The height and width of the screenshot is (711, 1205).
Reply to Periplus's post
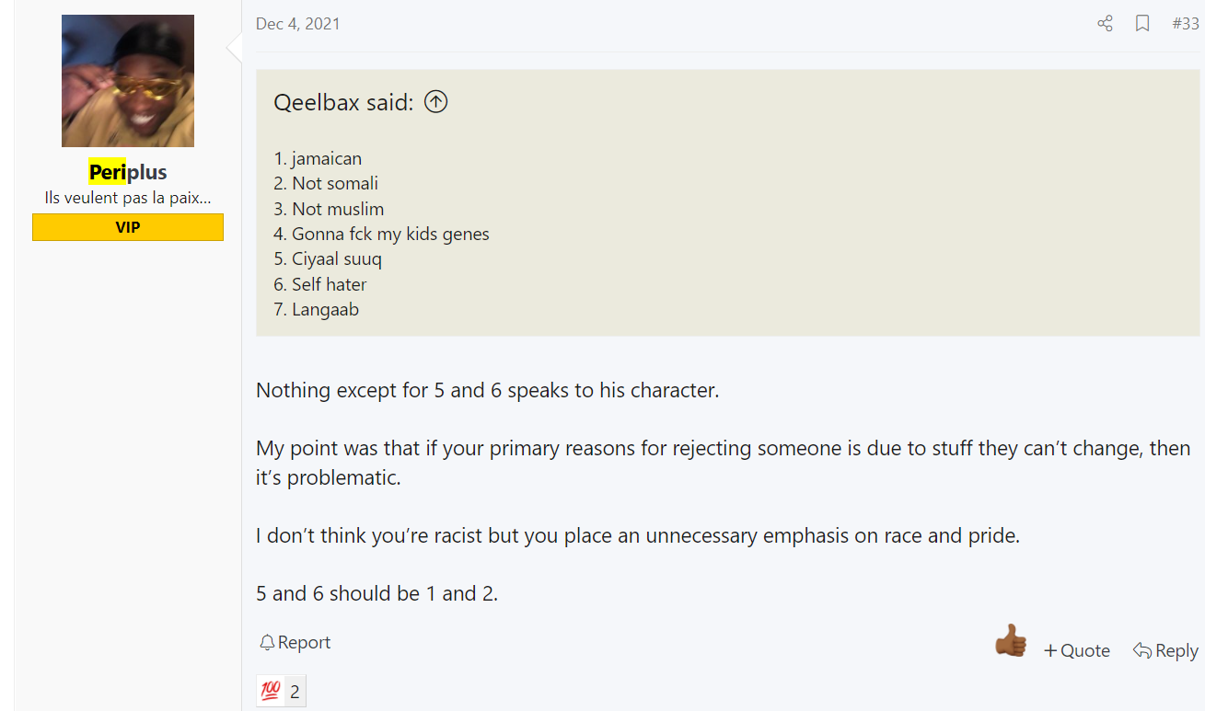pyautogui.click(x=1165, y=650)
